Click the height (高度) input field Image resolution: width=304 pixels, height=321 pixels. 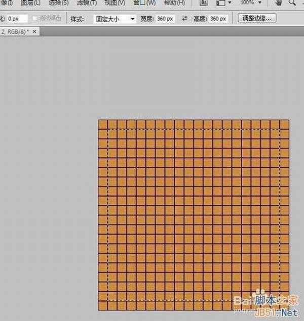[219, 19]
